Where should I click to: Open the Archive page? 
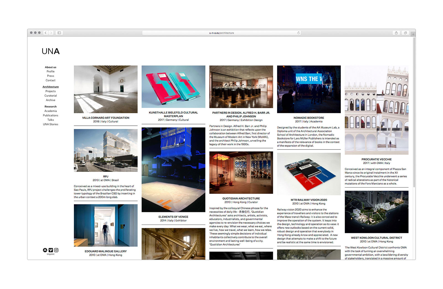(x=51, y=100)
